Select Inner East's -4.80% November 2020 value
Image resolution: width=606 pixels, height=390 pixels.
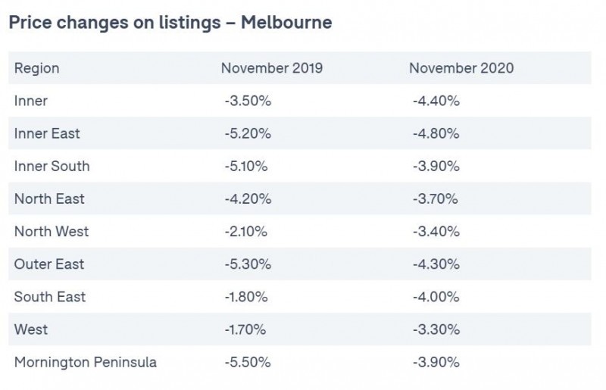(x=436, y=133)
